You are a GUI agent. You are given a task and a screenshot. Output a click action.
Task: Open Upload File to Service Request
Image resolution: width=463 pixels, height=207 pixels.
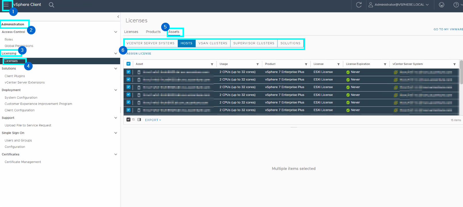tap(28, 125)
